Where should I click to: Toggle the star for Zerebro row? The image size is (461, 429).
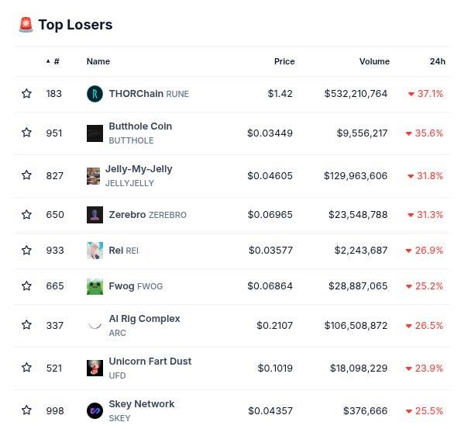point(26,215)
